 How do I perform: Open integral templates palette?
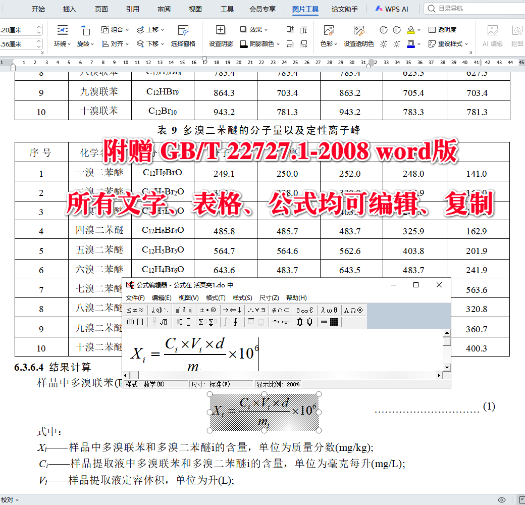click(232, 322)
